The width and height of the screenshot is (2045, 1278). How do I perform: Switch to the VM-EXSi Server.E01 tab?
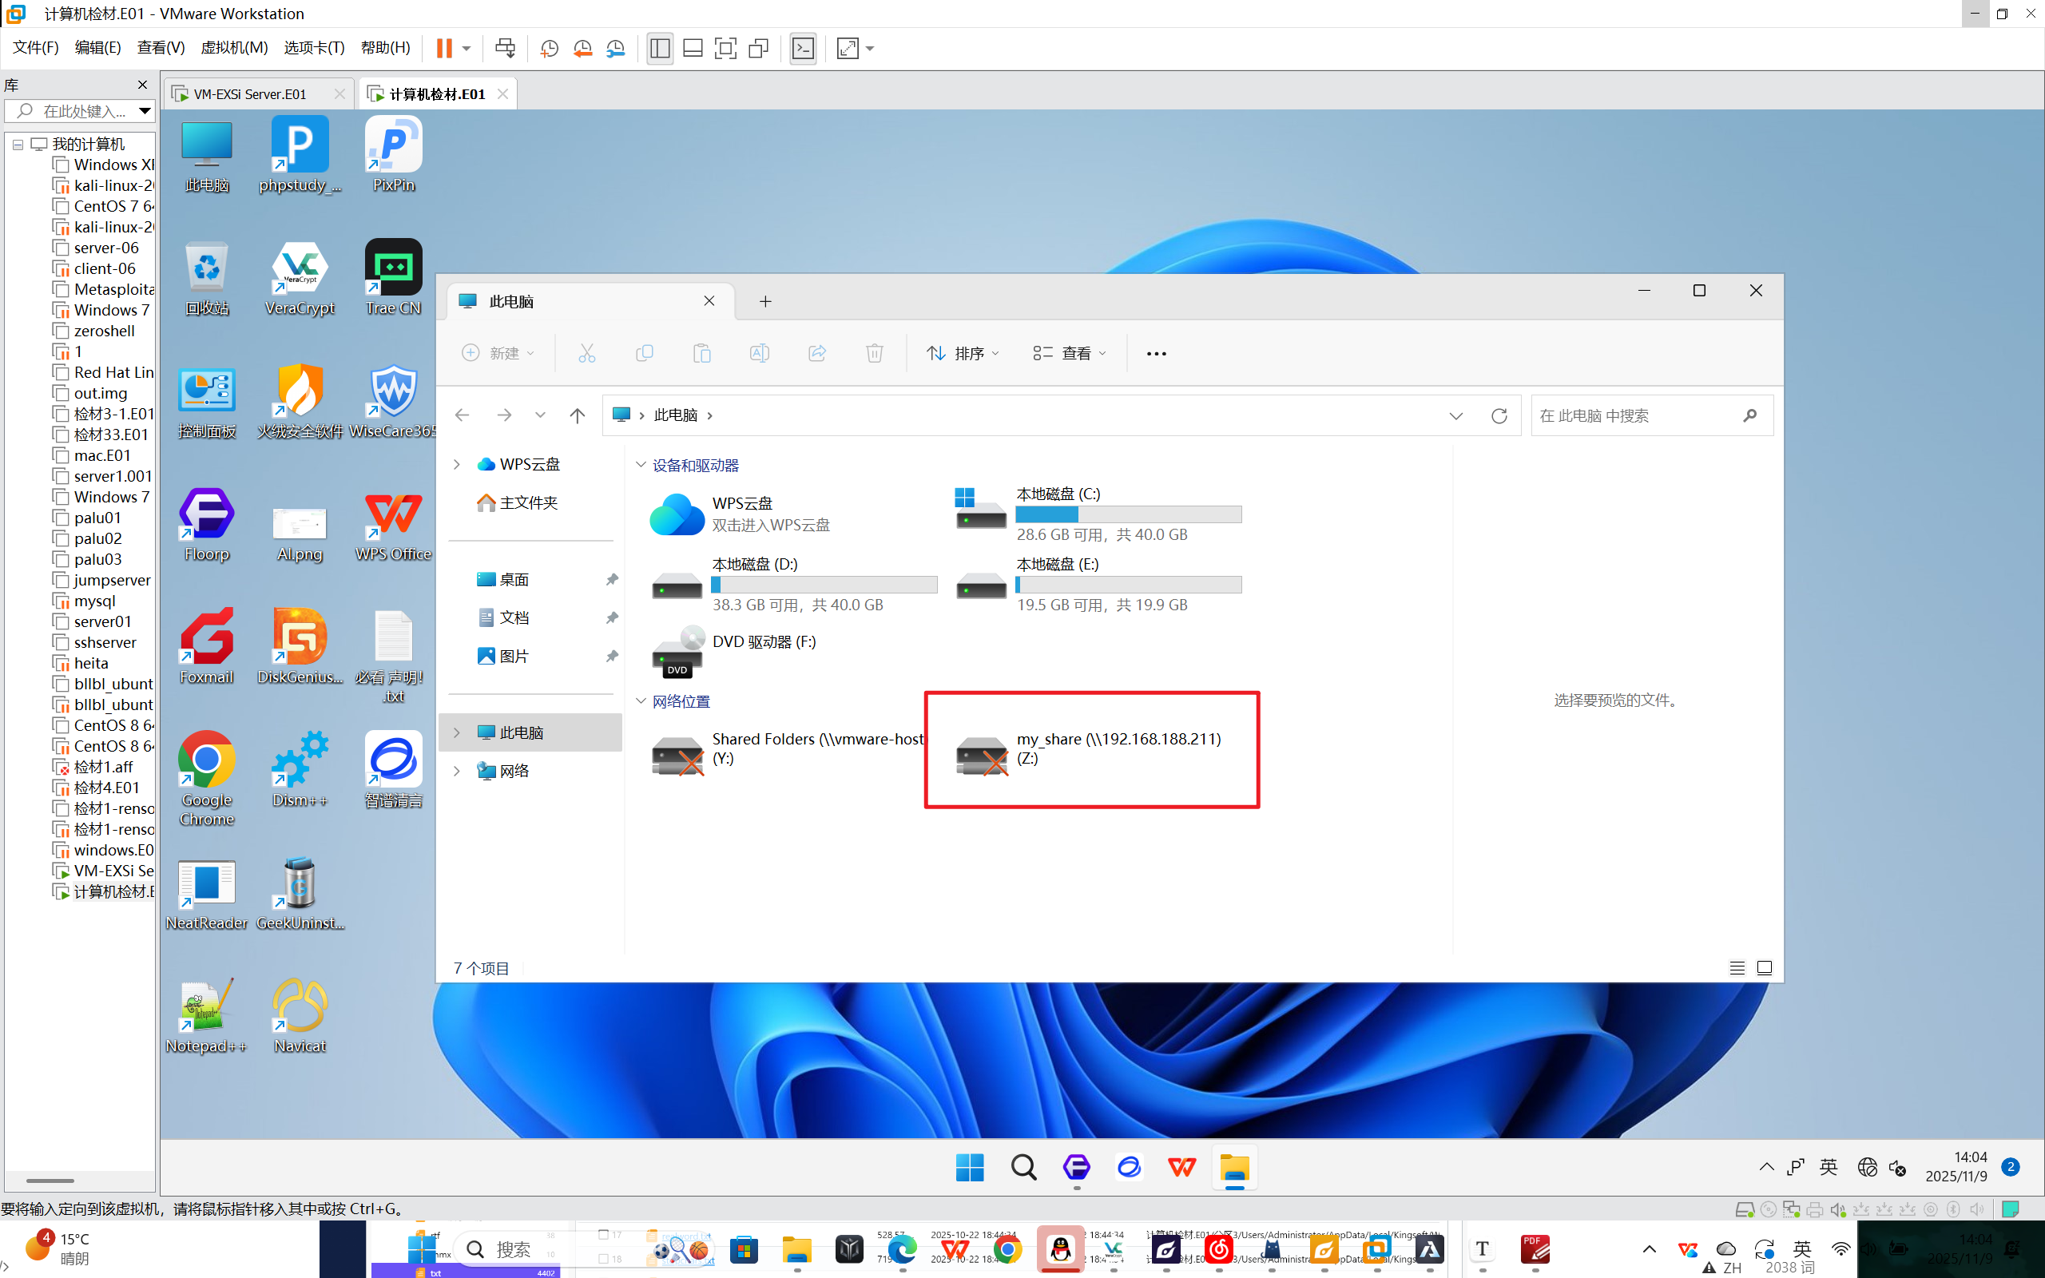[x=250, y=93]
